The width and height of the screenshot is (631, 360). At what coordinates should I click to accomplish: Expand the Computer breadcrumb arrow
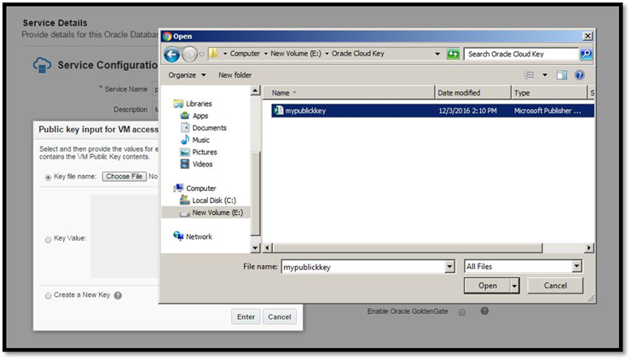pos(265,54)
